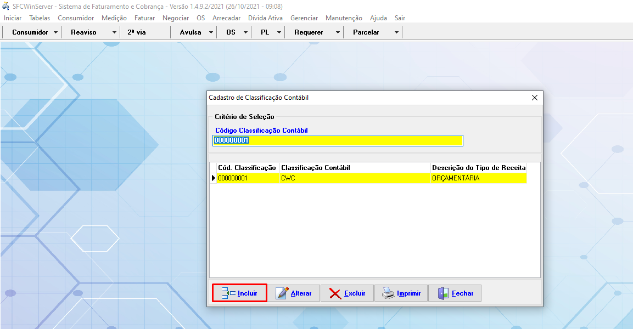Open the Requerer dropdown arrow
Viewport: 633px width, 329px height.
[x=338, y=32]
